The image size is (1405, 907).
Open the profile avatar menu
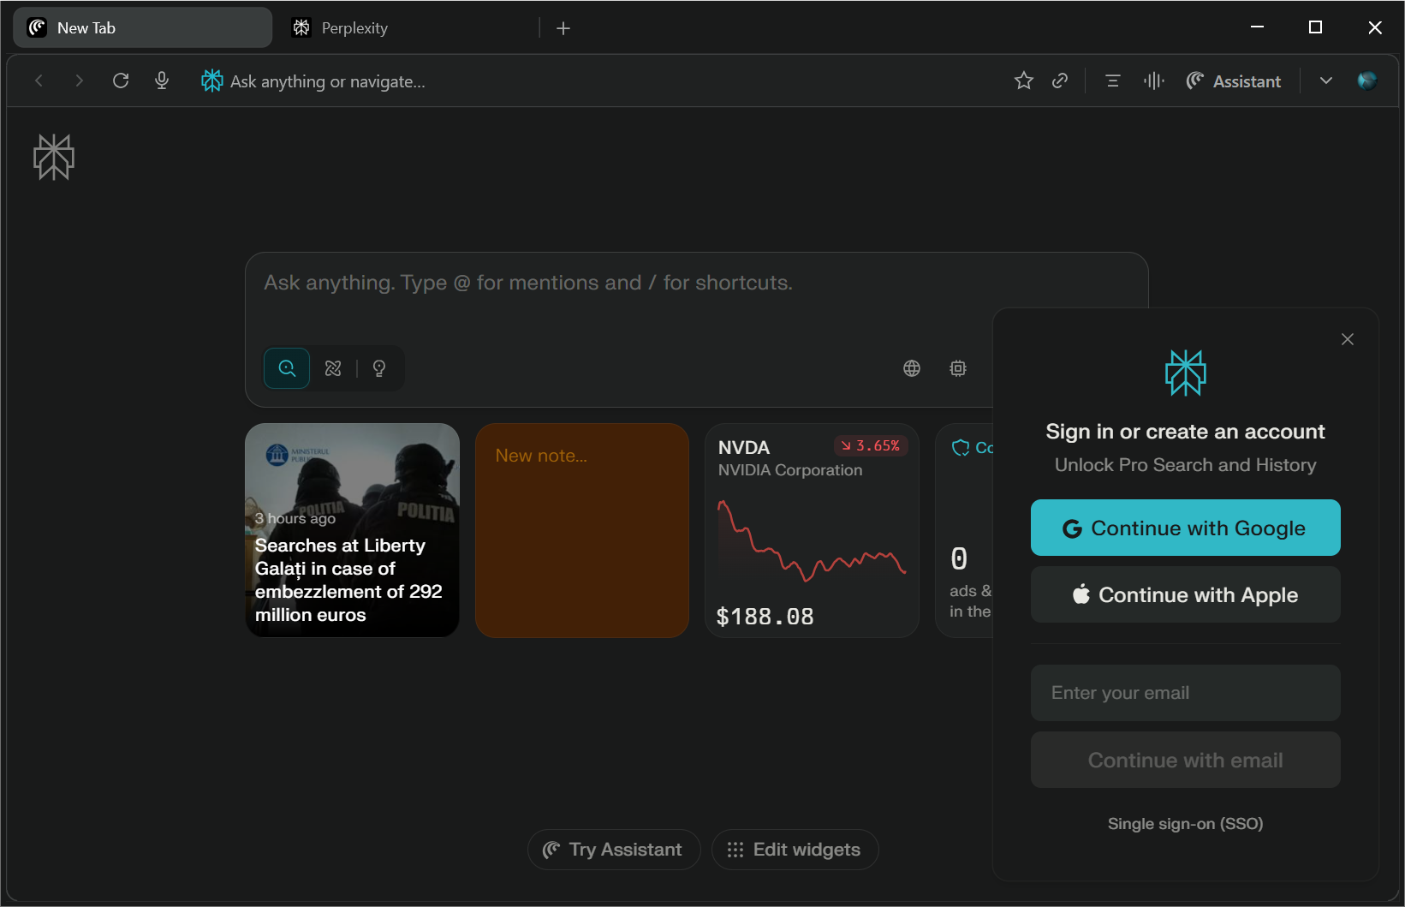click(1366, 81)
